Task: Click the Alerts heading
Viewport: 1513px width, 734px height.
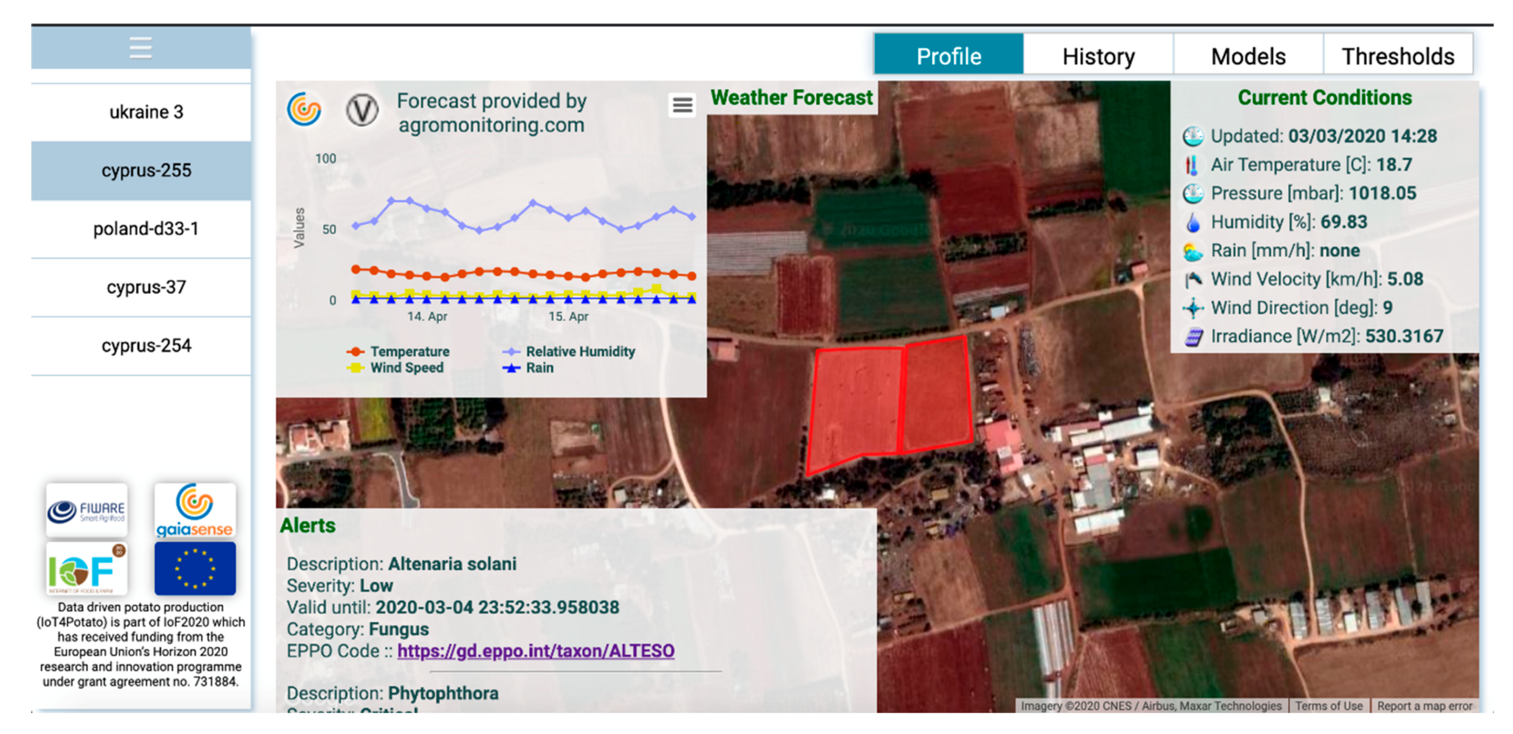Action: [x=308, y=525]
